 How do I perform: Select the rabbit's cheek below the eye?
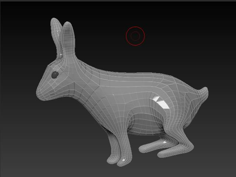tap(59, 89)
